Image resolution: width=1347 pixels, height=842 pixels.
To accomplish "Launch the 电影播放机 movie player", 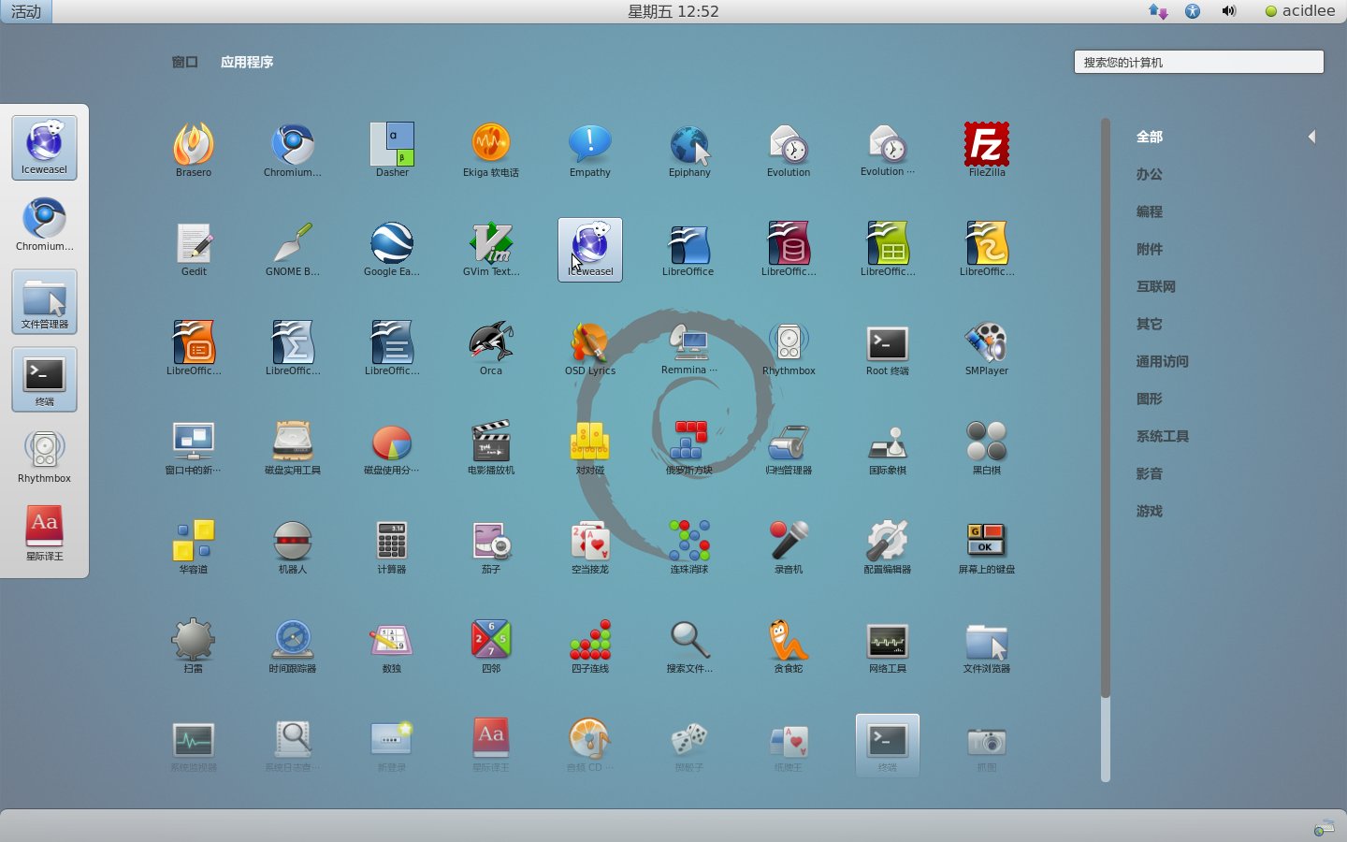I will (491, 447).
